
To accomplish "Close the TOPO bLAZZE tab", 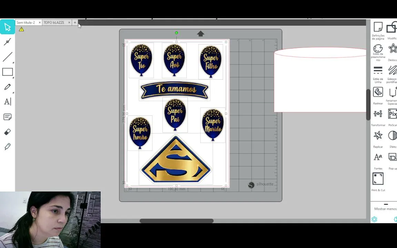I will tap(69, 22).
